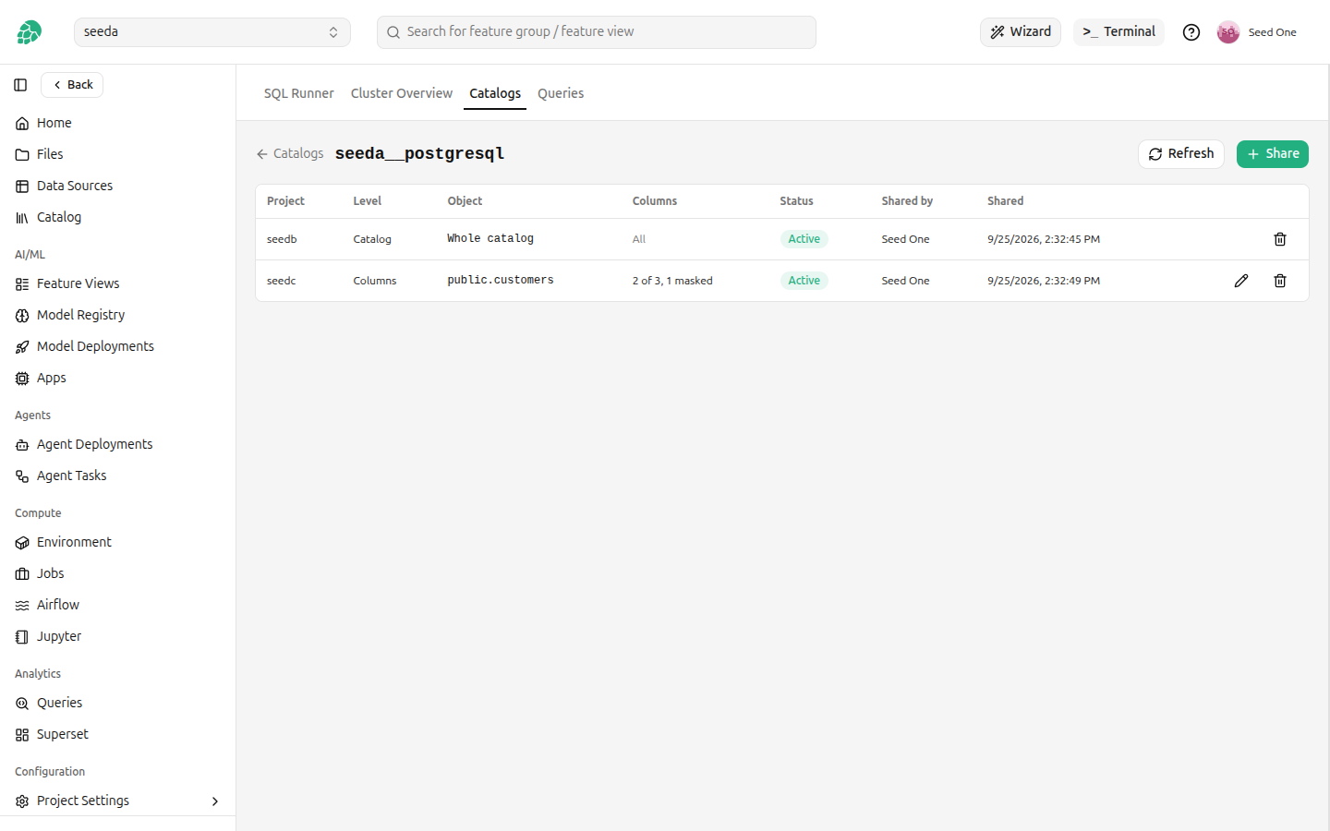Click the Refresh button
This screenshot has width=1330, height=831.
click(x=1181, y=154)
